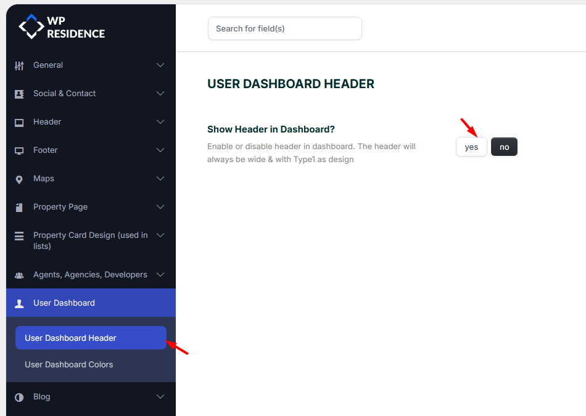Click the Footer screen icon
Image resolution: width=586 pixels, height=416 pixels.
coord(19,150)
